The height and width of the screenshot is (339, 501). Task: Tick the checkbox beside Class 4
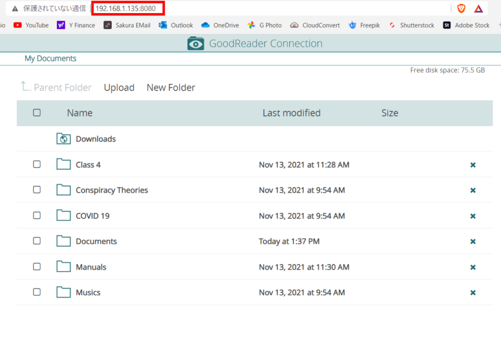(37, 164)
